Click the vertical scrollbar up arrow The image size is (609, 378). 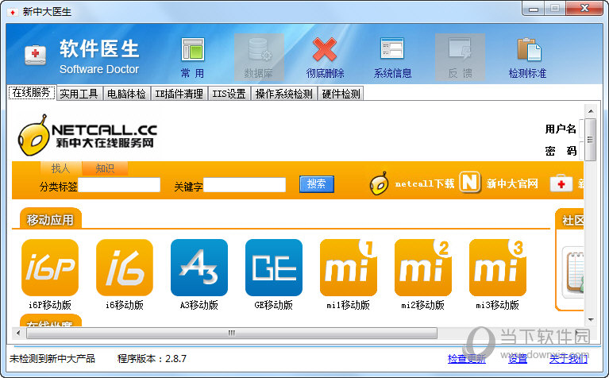[x=591, y=111]
